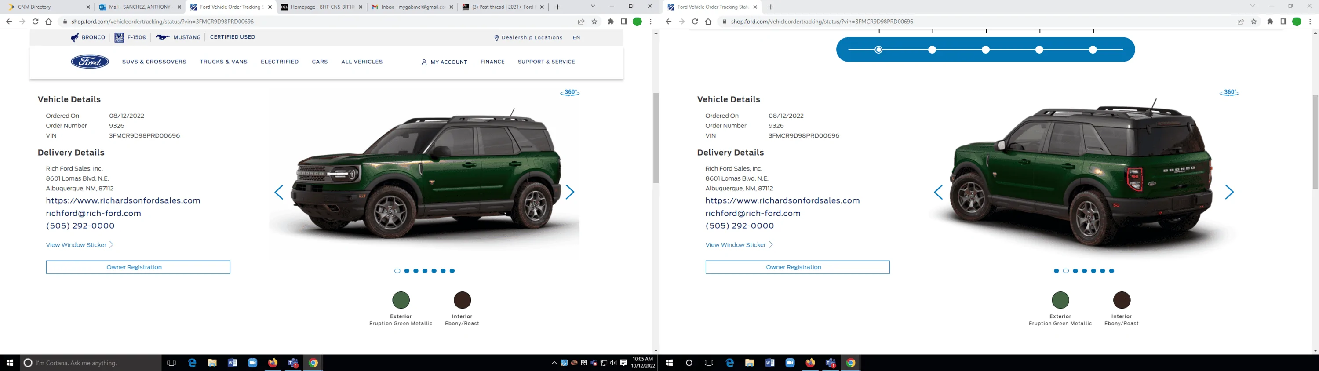Open Word from the left taskbar

232,363
